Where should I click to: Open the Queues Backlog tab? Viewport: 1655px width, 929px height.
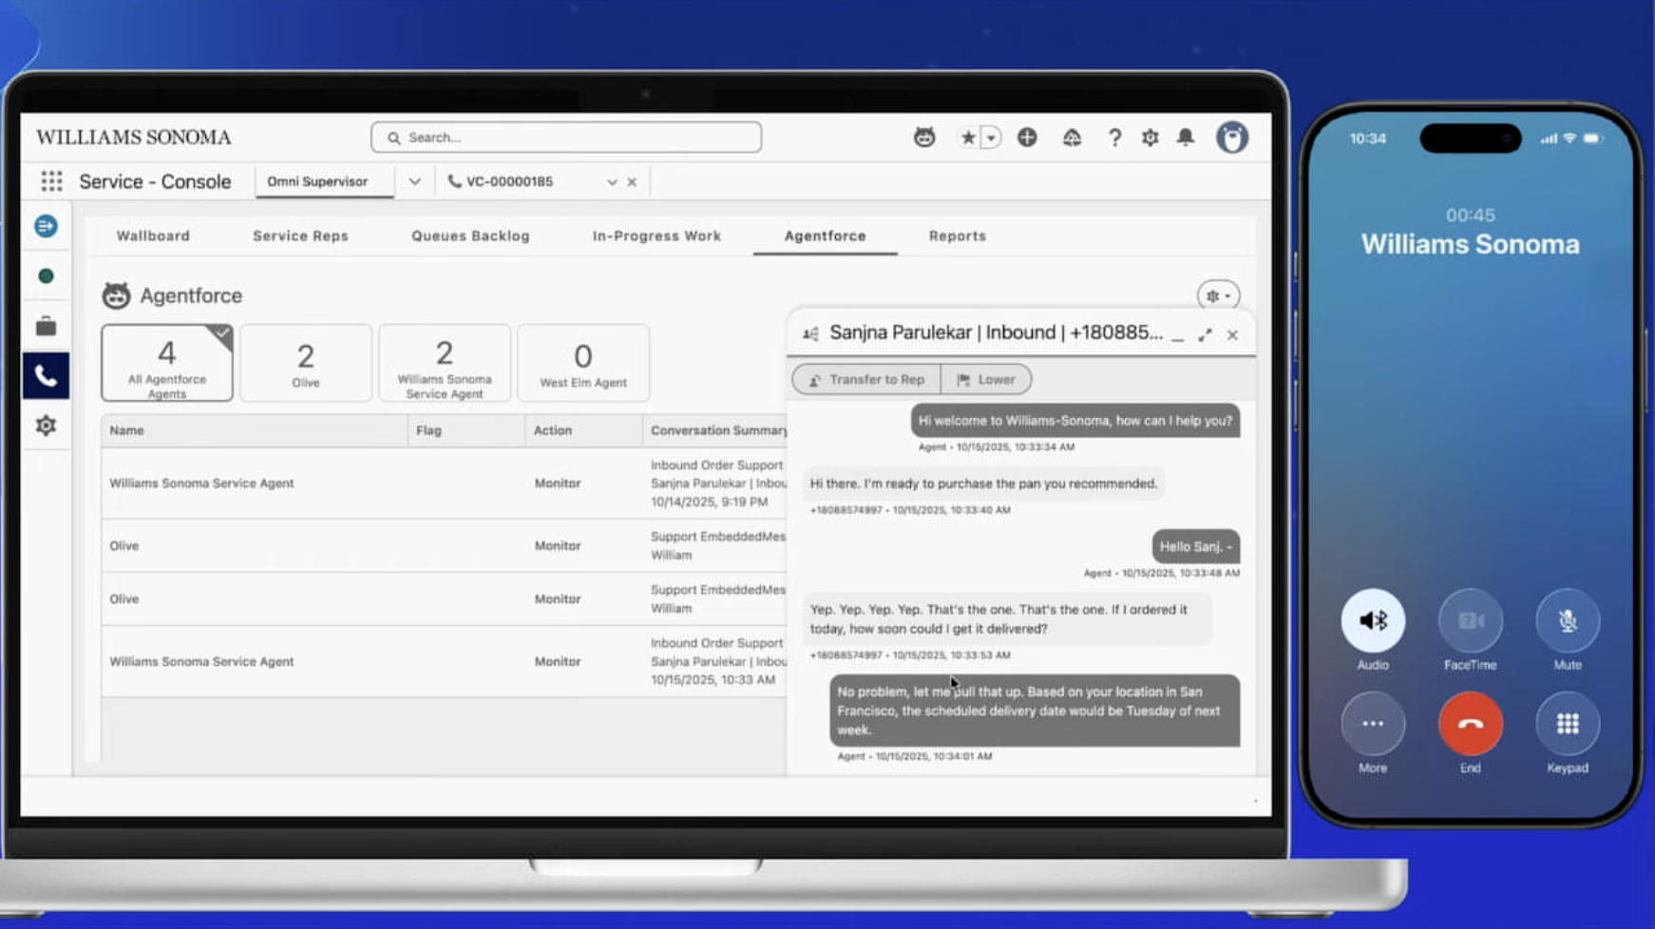pyautogui.click(x=470, y=236)
